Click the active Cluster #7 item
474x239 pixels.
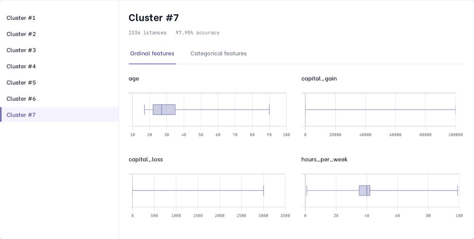[x=21, y=115]
